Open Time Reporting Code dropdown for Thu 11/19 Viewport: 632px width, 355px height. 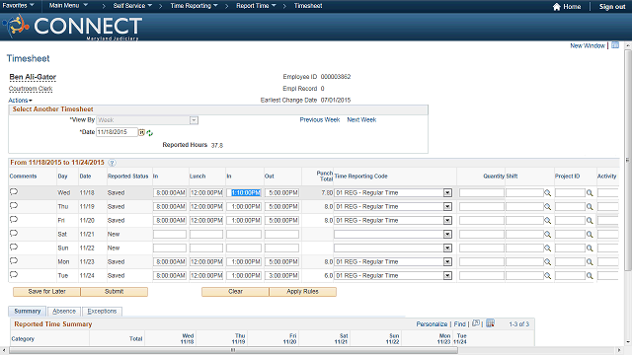447,207
